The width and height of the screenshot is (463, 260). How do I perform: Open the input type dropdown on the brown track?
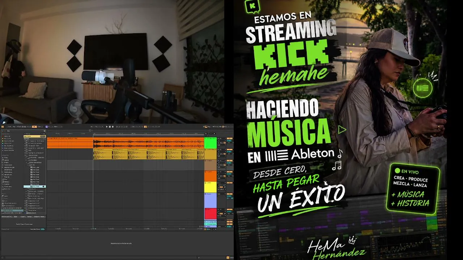tap(221, 161)
